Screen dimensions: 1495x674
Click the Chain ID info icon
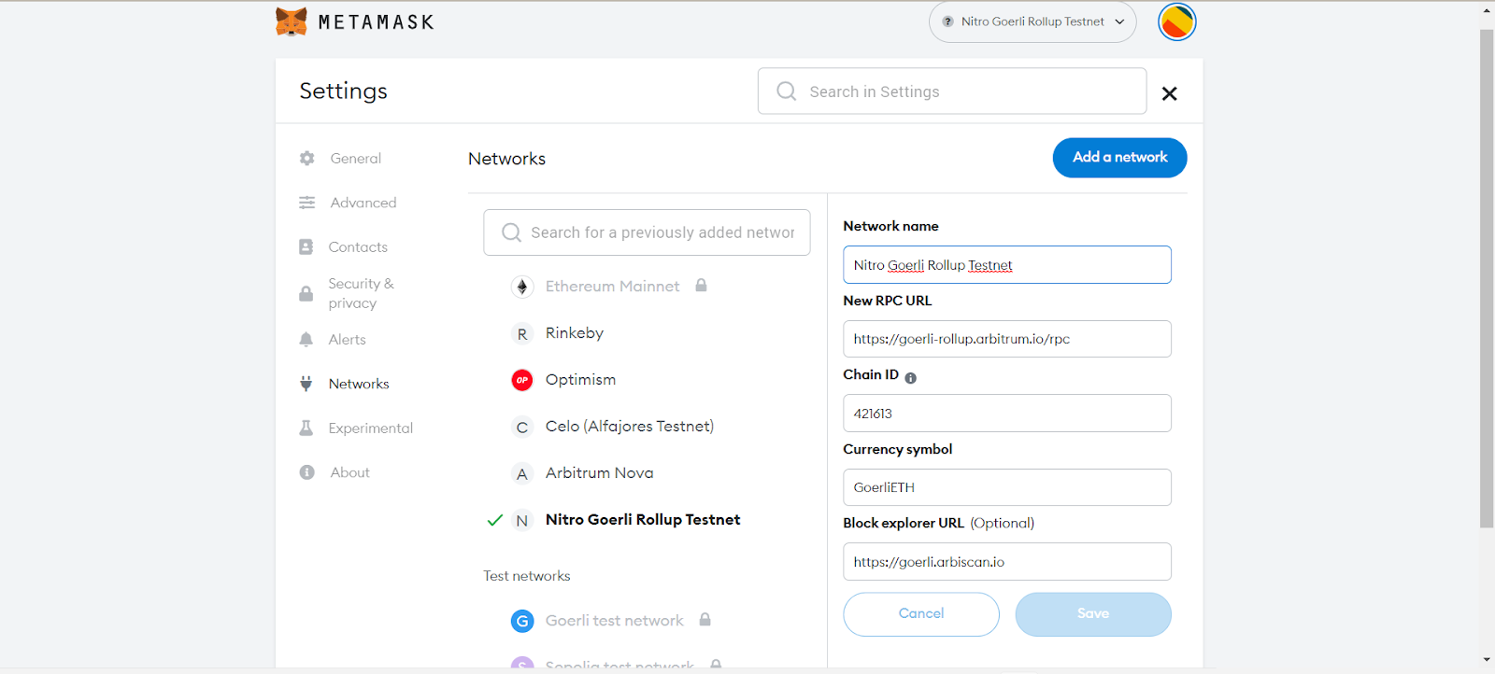910,378
